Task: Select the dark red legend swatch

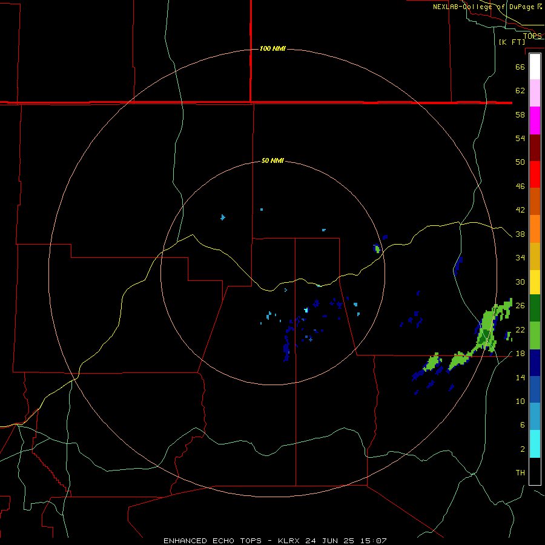Action: point(535,147)
